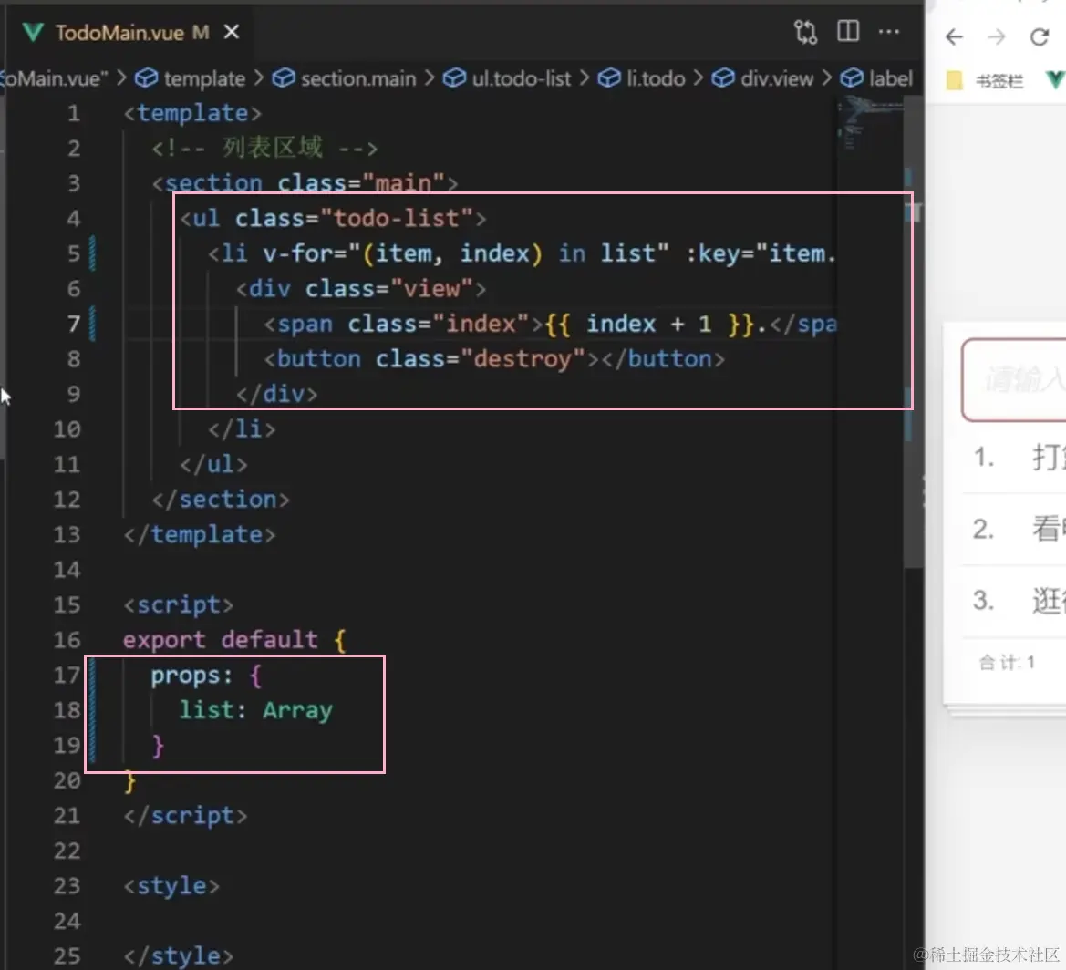Close the TodoMain.vue tab
The width and height of the screenshot is (1066, 970).
pos(232,32)
